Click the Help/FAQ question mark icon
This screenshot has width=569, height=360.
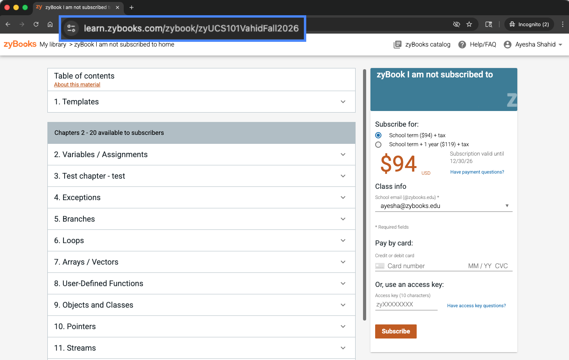462,45
